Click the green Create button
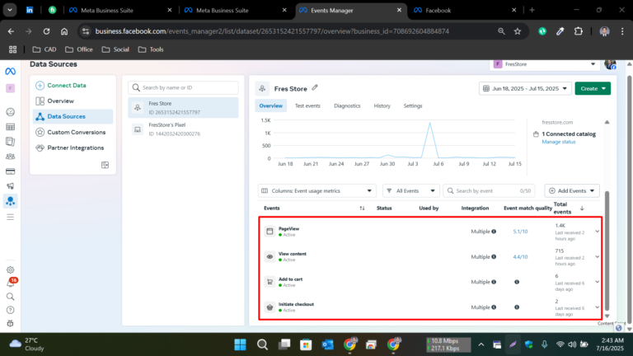Viewport: 633px width, 356px height. pyautogui.click(x=592, y=88)
